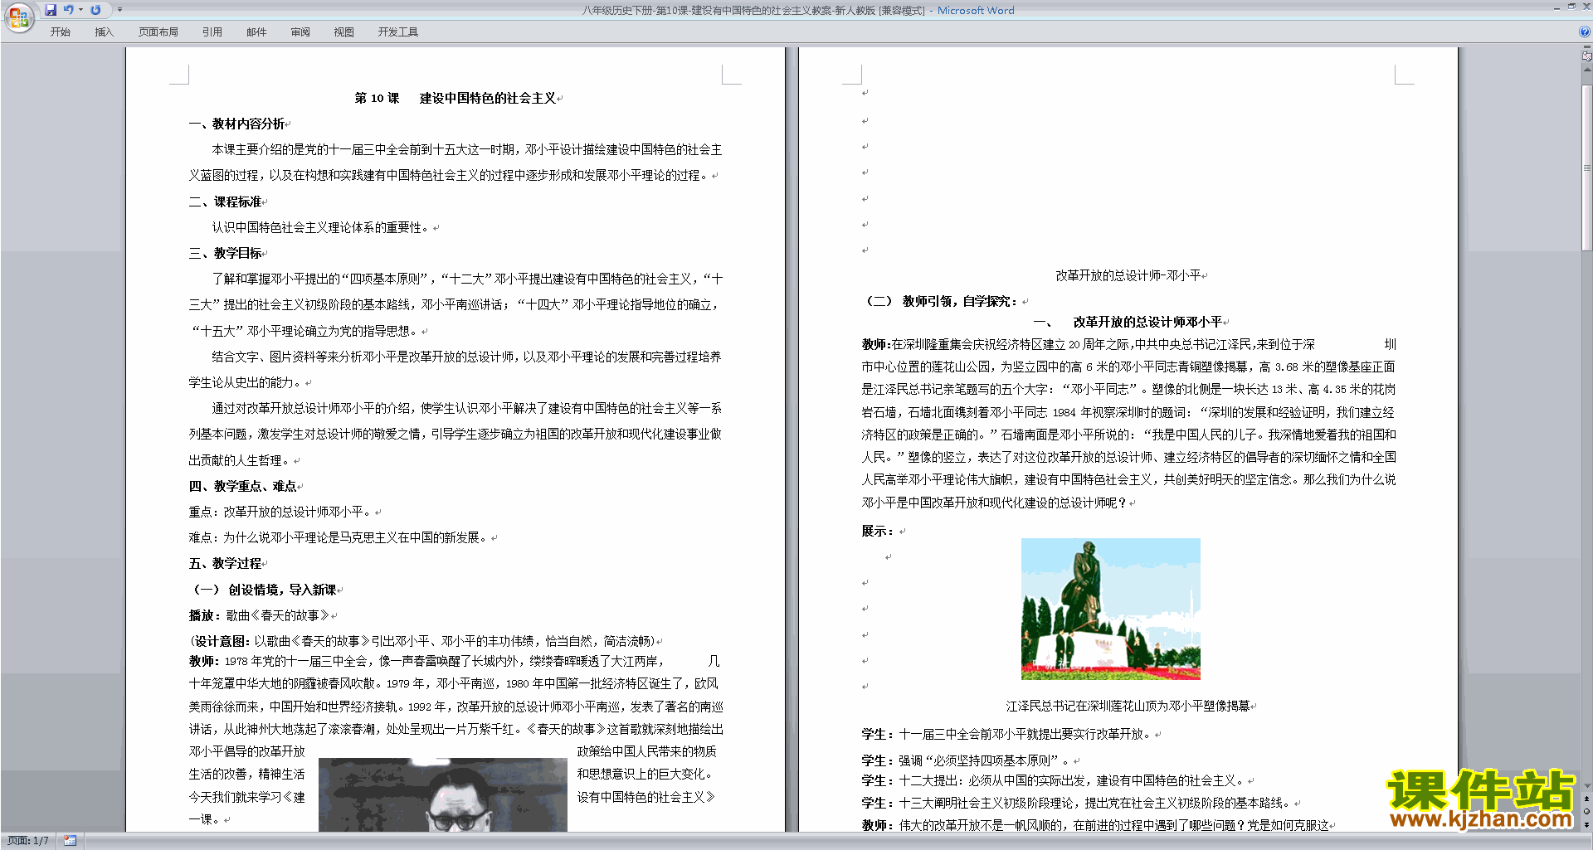Click the caption 改革开放的总设计师-邓小平
Screen dimensions: 1593x850
click(x=1128, y=275)
